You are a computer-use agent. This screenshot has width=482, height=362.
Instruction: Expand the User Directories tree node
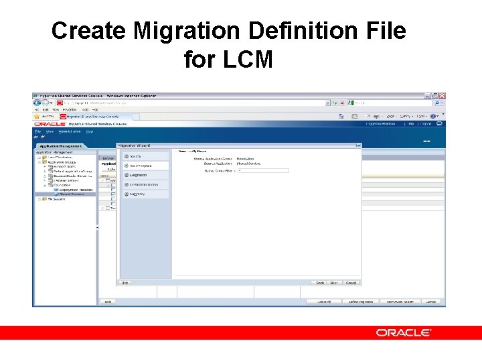coord(39,158)
